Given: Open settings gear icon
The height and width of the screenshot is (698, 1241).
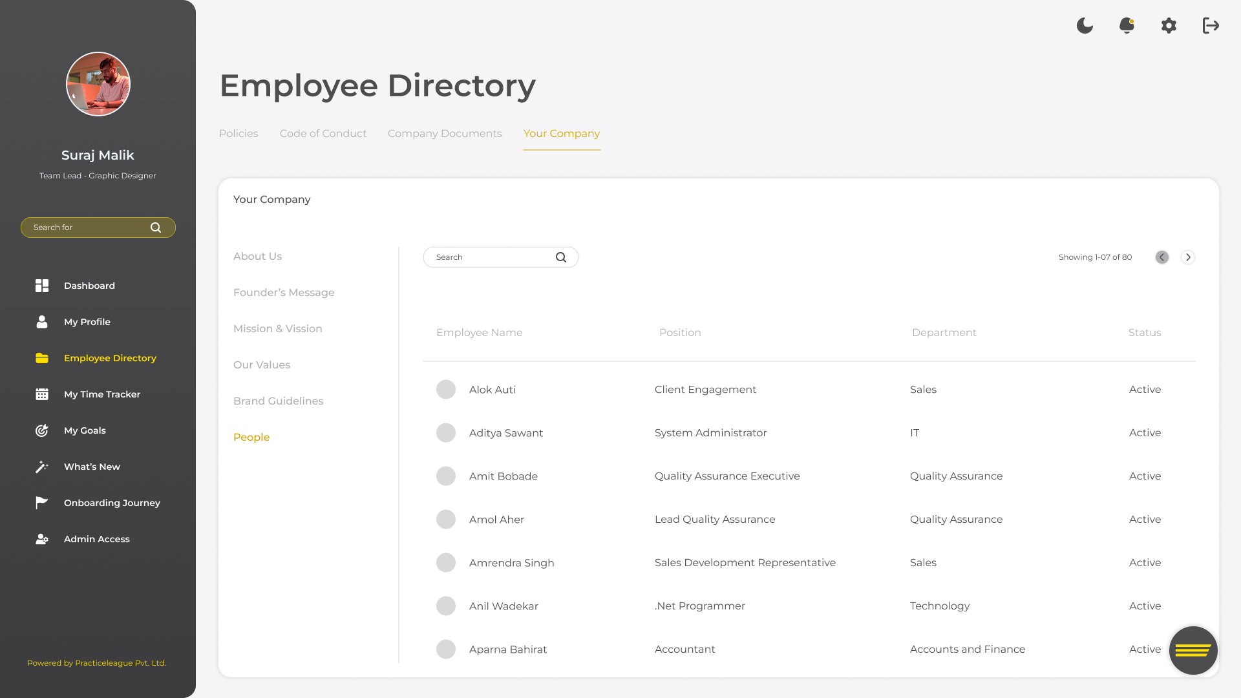Looking at the screenshot, I should click(1169, 26).
